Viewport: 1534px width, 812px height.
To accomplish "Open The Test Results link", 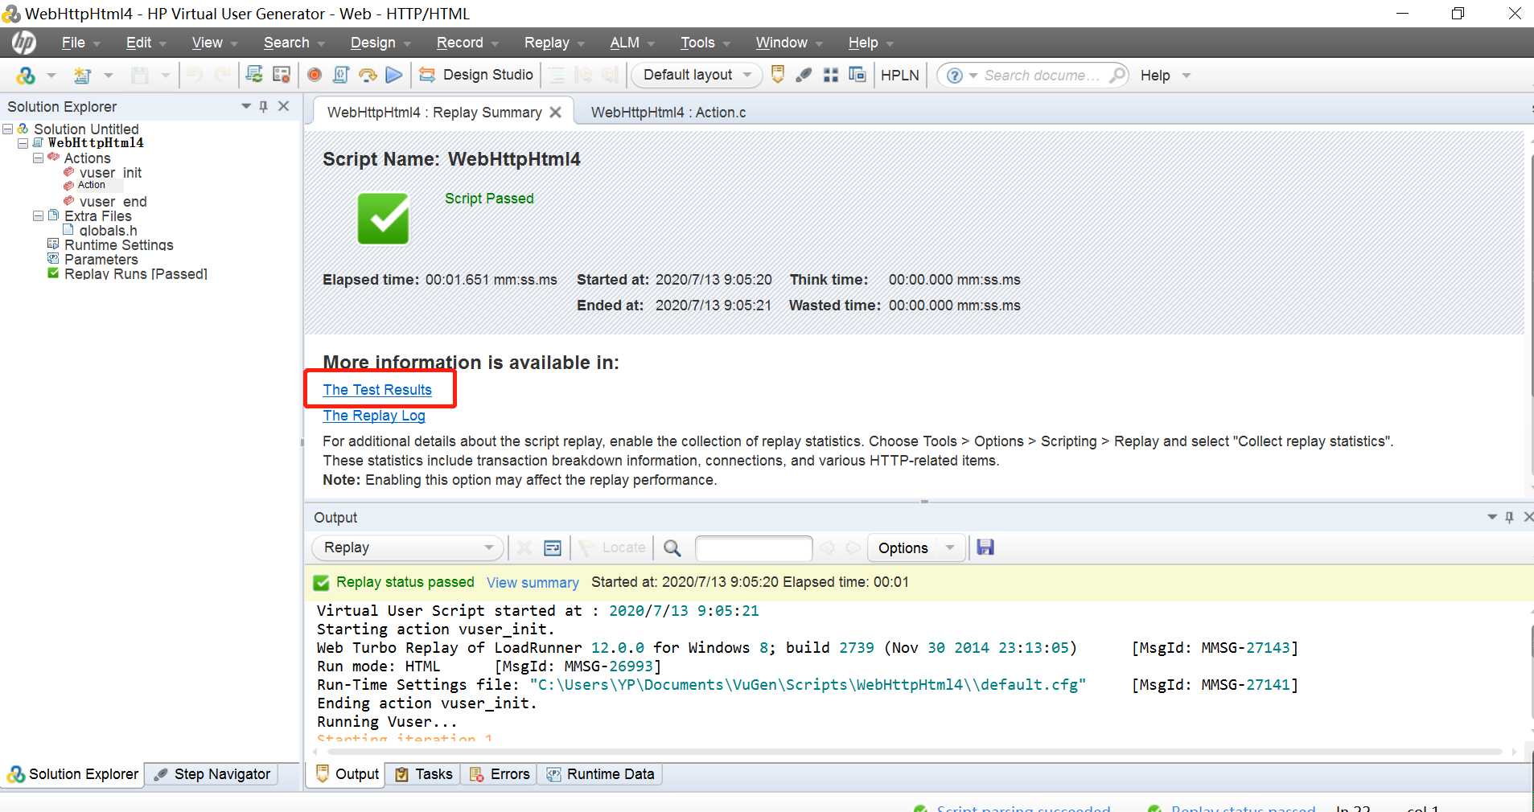I will point(377,390).
